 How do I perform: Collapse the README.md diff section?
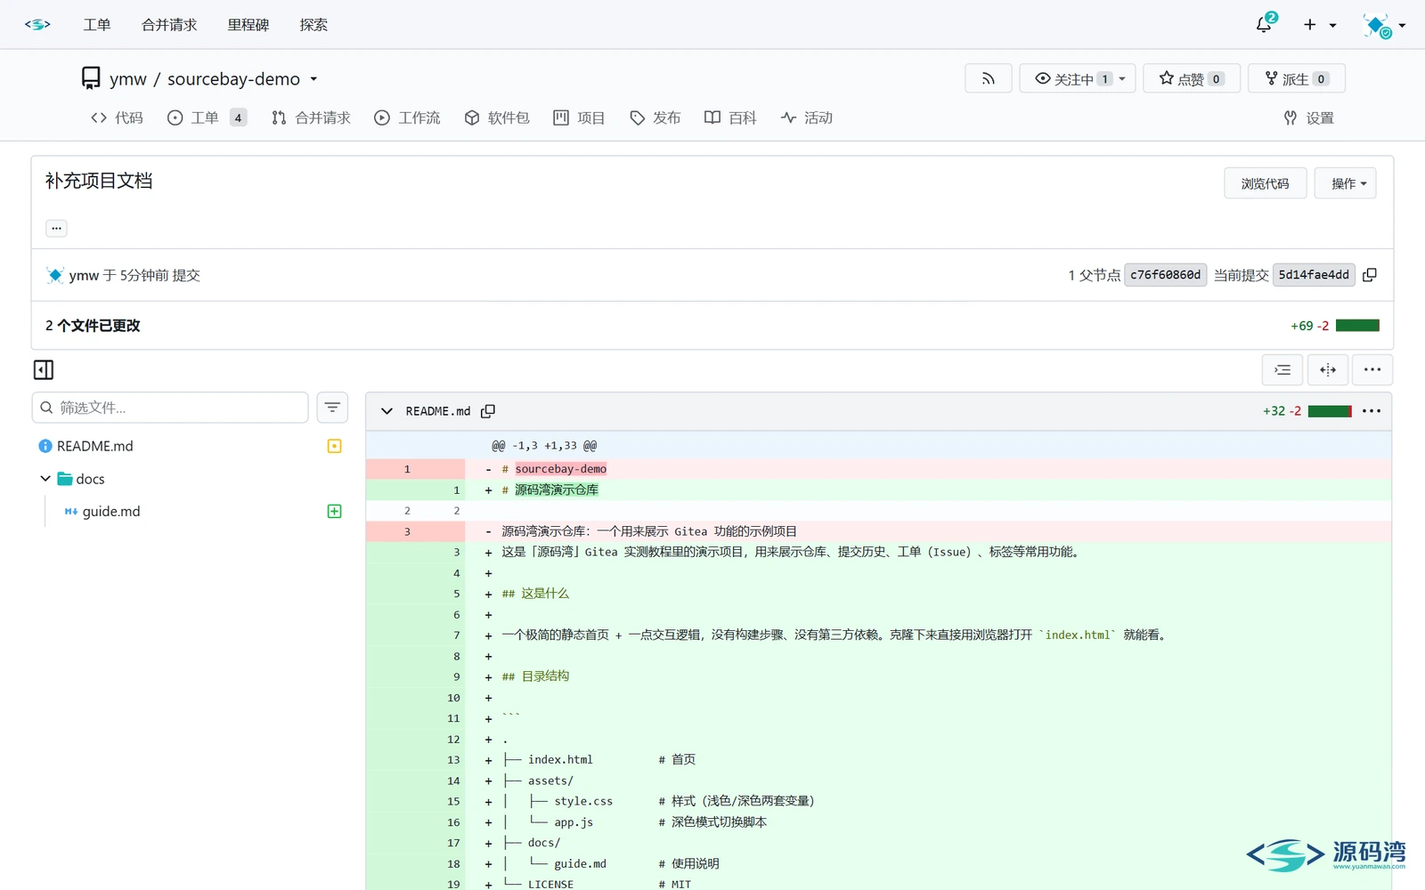[387, 411]
